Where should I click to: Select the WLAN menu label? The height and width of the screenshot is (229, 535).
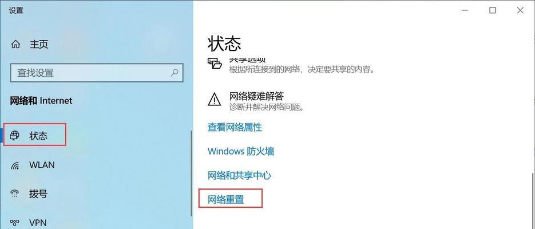[42, 165]
